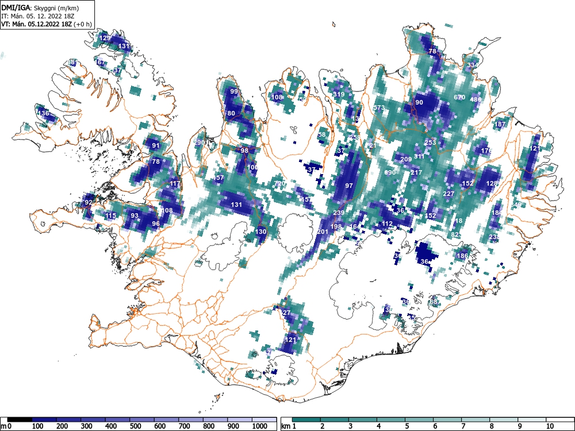Click the 99 value in the north
This screenshot has height=431, width=575.
[233, 91]
